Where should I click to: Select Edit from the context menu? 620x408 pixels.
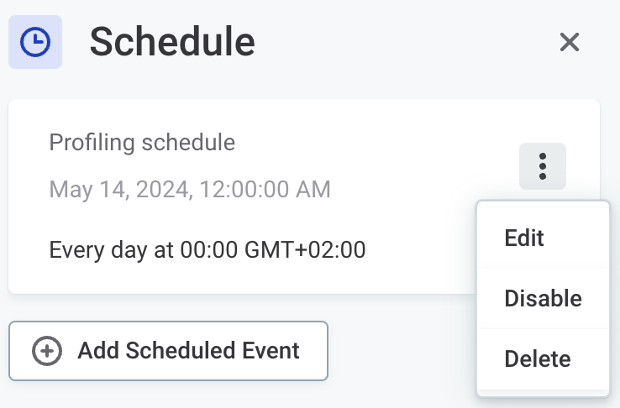coord(524,238)
